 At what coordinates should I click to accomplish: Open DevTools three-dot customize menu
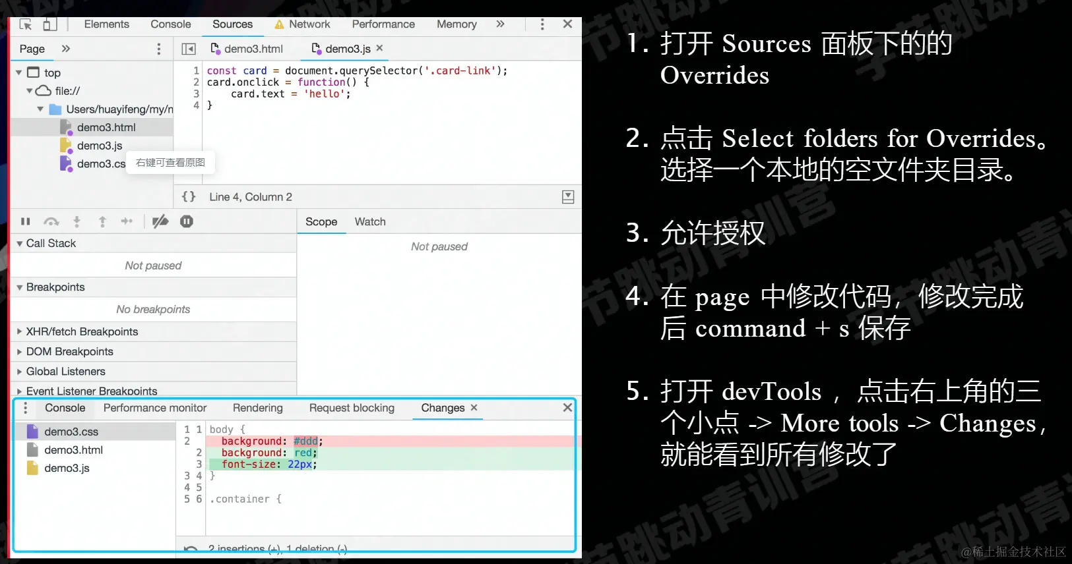542,24
